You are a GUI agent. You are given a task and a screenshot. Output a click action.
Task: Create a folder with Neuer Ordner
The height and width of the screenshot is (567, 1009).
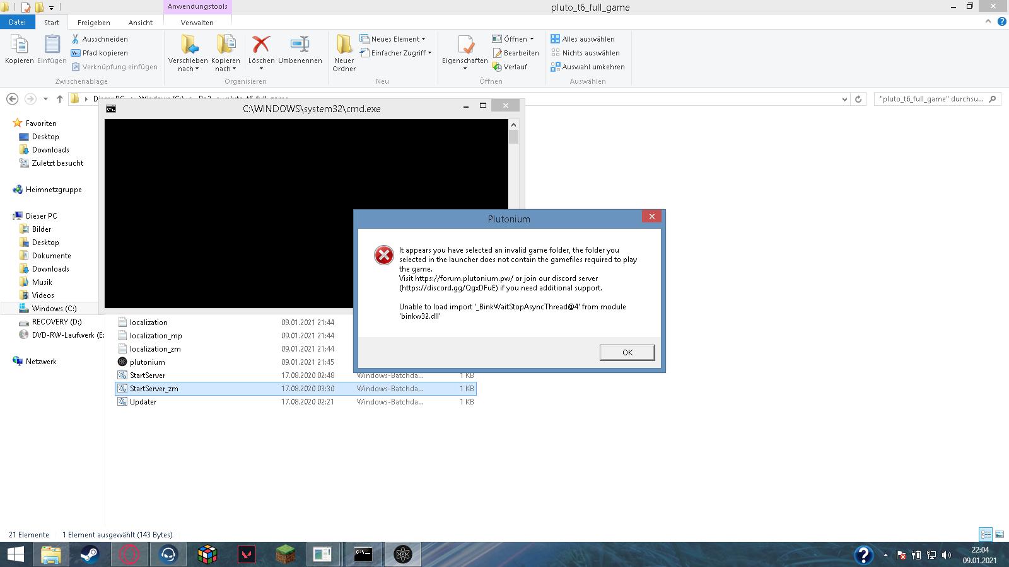pyautogui.click(x=344, y=53)
